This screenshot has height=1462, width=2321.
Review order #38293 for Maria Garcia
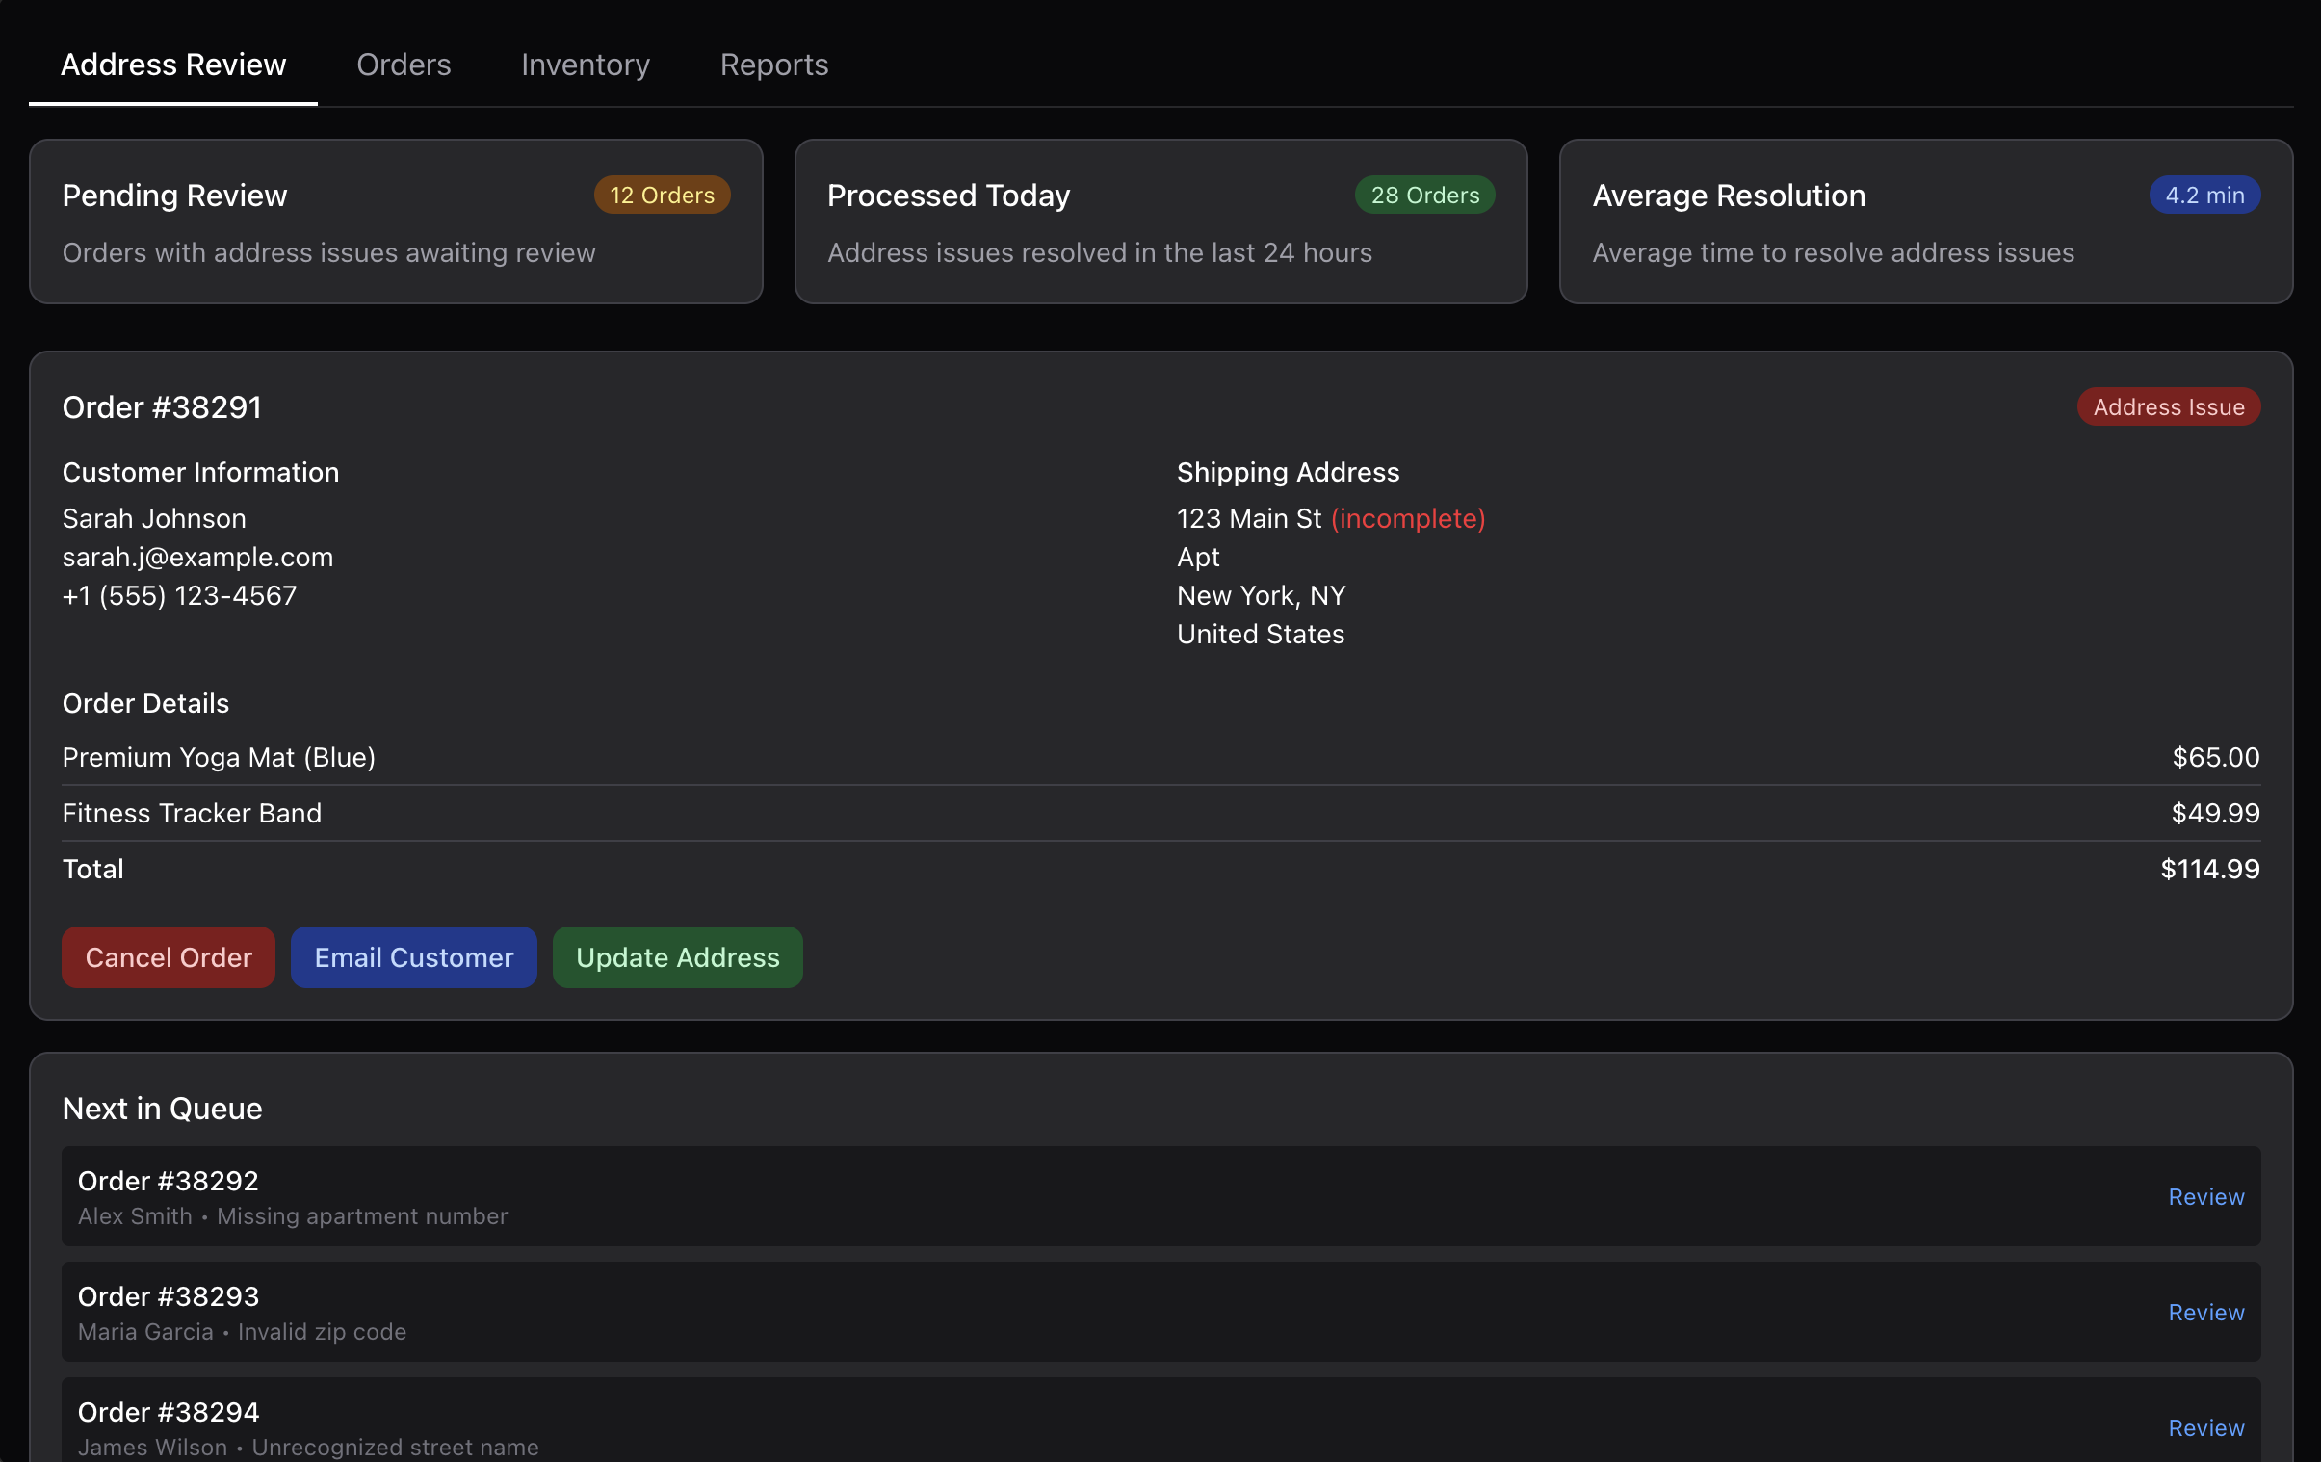tap(2205, 1312)
